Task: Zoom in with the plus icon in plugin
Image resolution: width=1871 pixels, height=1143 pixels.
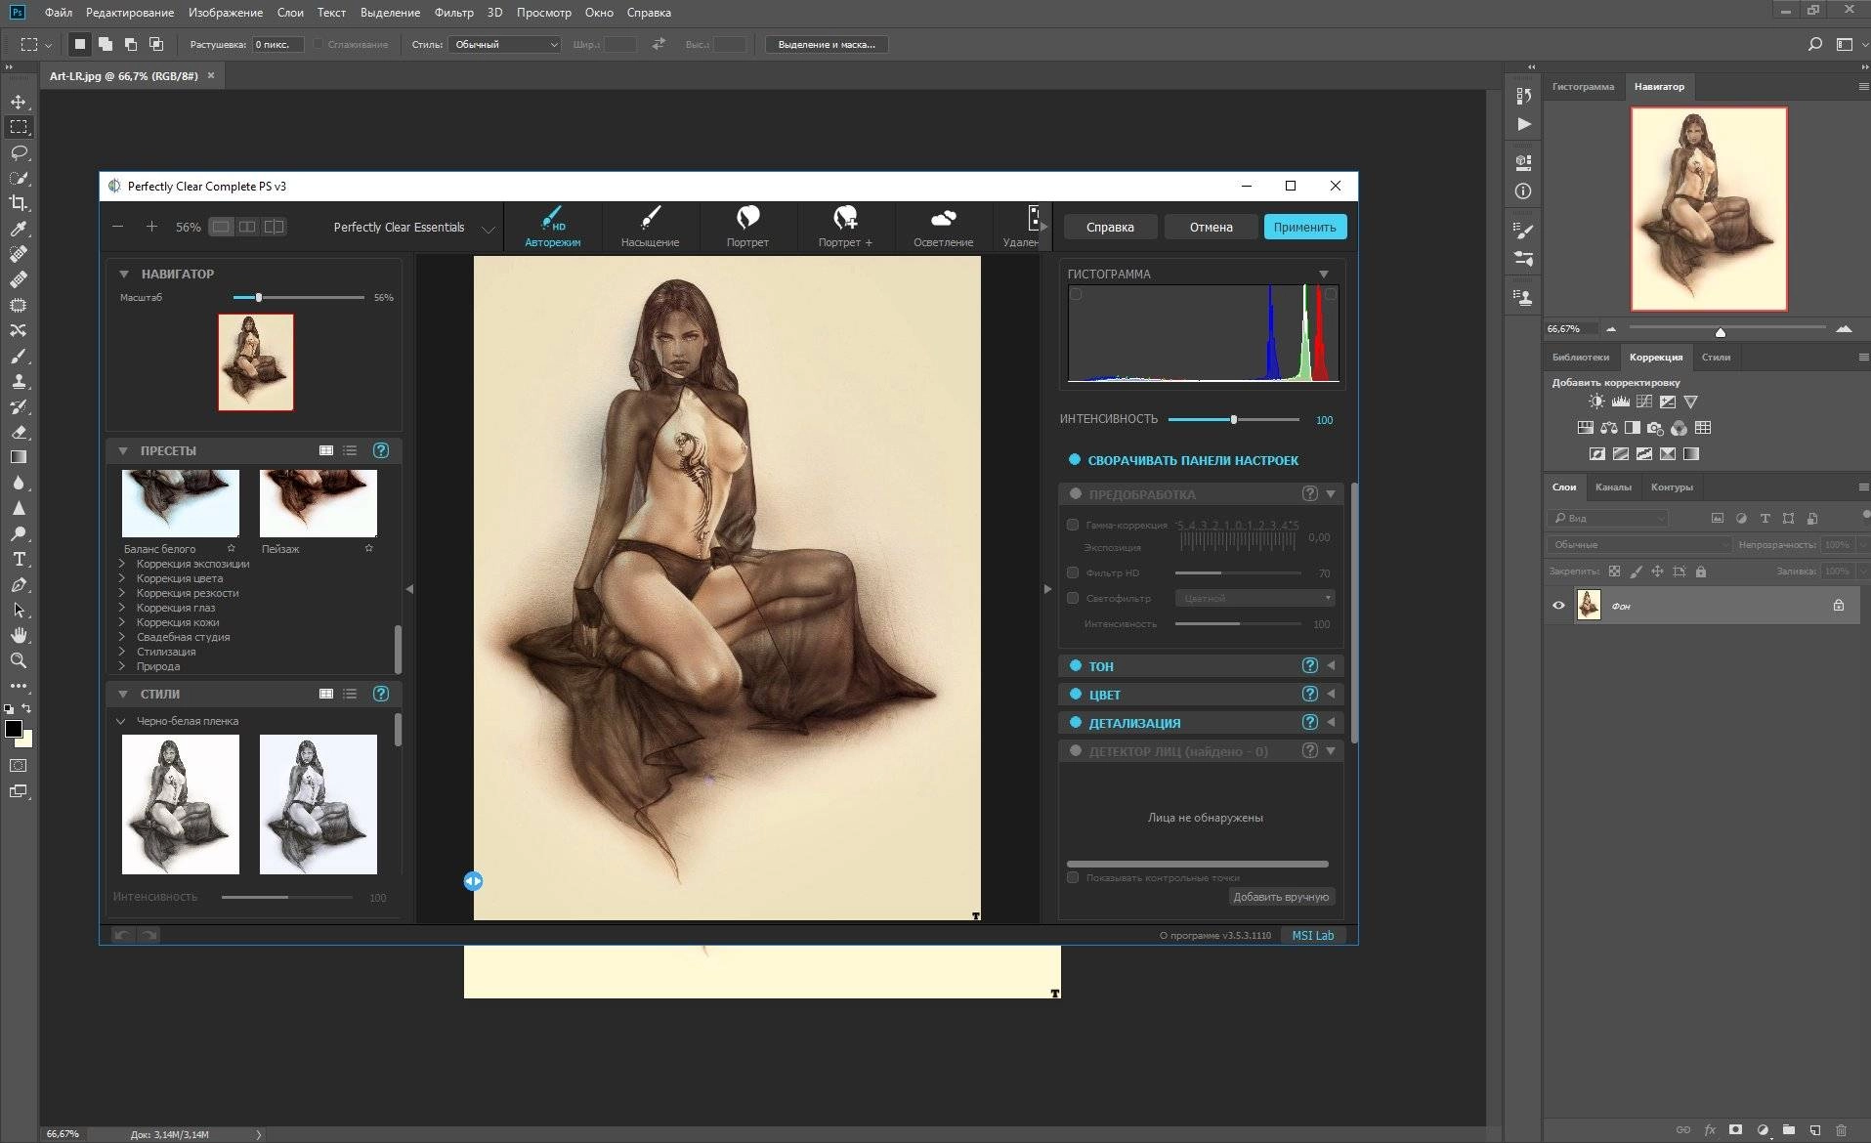Action: [x=151, y=227]
